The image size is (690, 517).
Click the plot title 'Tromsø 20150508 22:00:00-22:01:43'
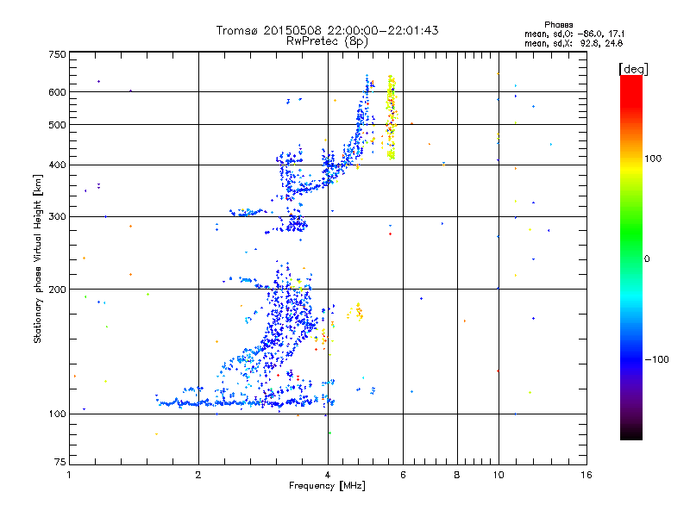tap(327, 30)
